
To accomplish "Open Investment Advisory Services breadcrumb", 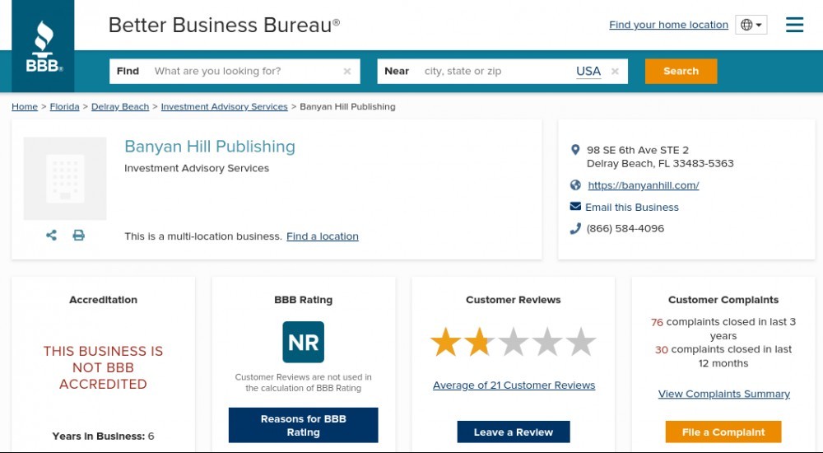I will (224, 107).
